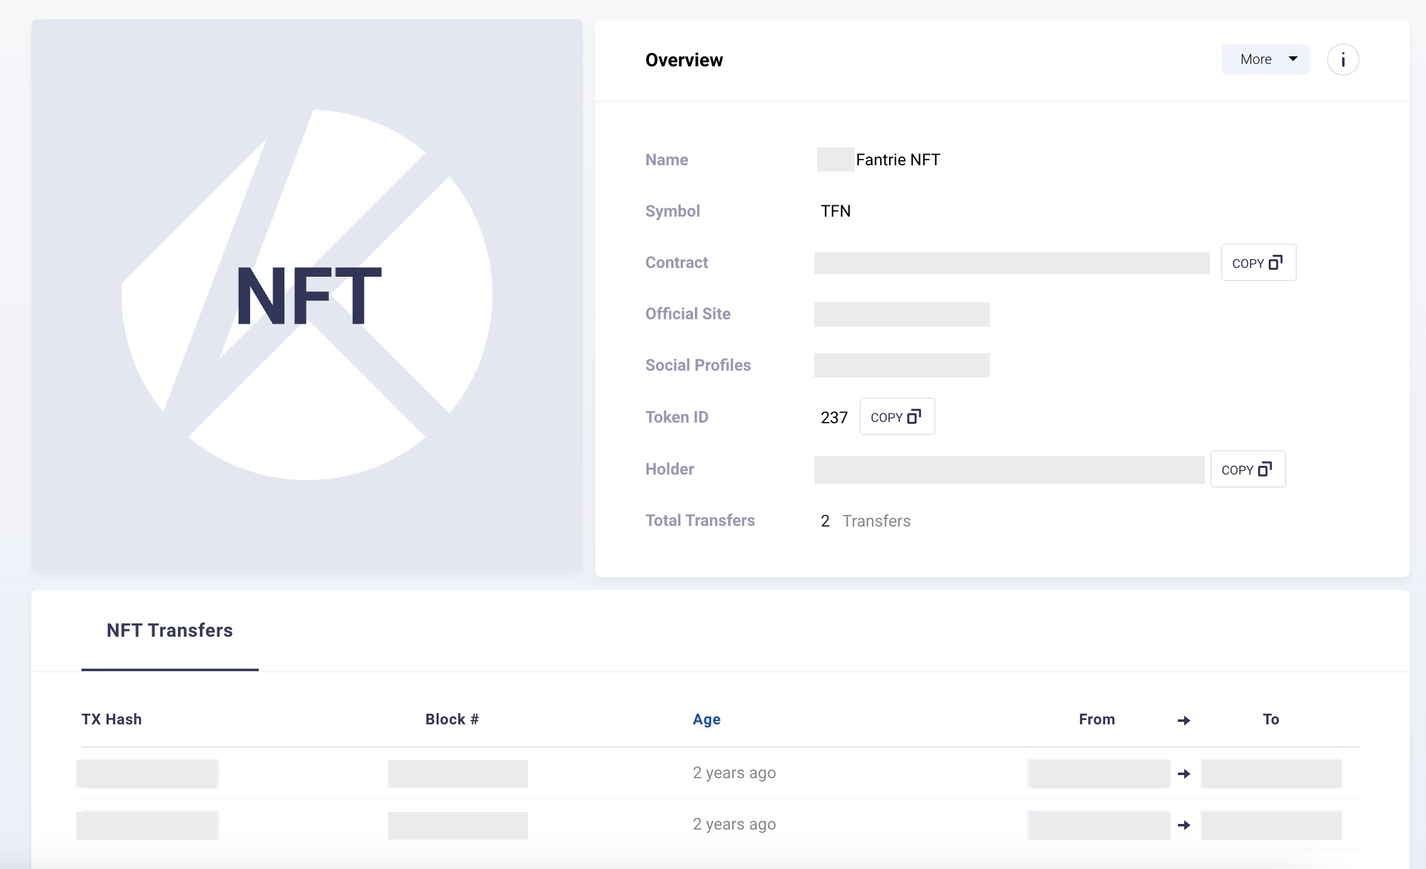Viewport: 1426px width, 869px height.
Task: Open first transfer's block number
Action: pos(457,774)
